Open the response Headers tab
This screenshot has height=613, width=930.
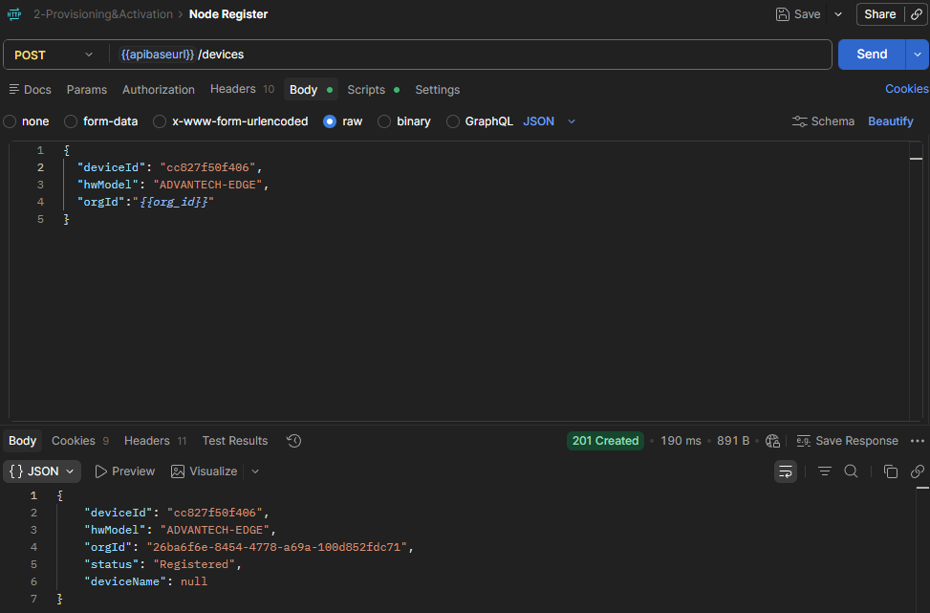coord(156,441)
